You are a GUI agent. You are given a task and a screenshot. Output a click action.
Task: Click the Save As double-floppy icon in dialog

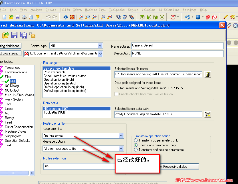(x=23, y=35)
